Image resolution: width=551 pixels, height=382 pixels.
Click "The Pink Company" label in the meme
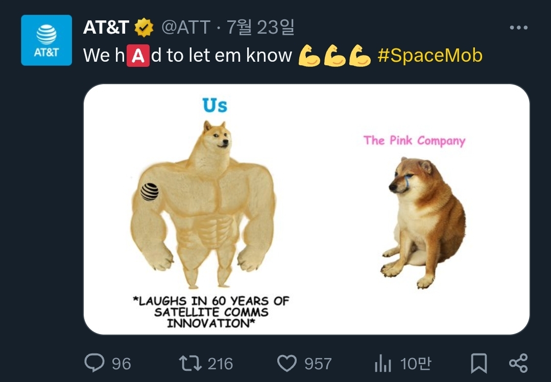click(414, 141)
